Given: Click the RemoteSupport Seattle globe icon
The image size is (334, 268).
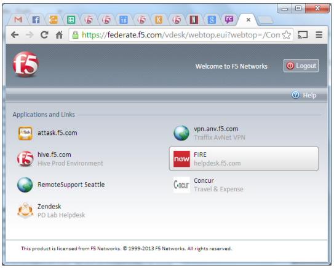Looking at the screenshot, I should point(25,185).
